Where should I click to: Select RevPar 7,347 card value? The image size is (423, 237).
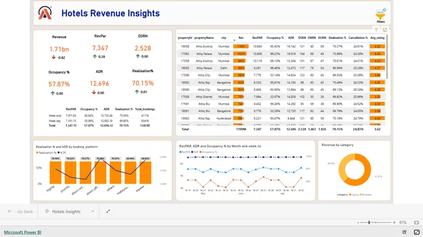click(100, 48)
